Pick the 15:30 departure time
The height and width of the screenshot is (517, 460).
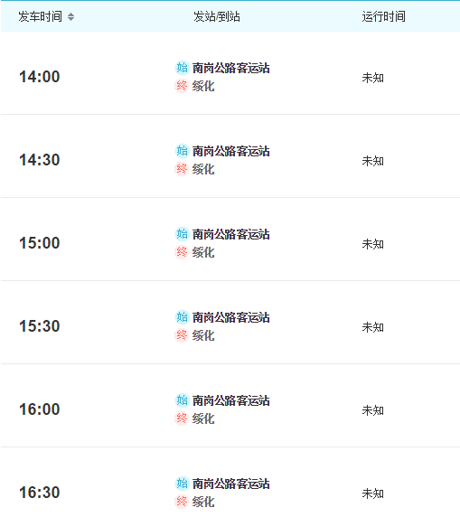click(40, 325)
